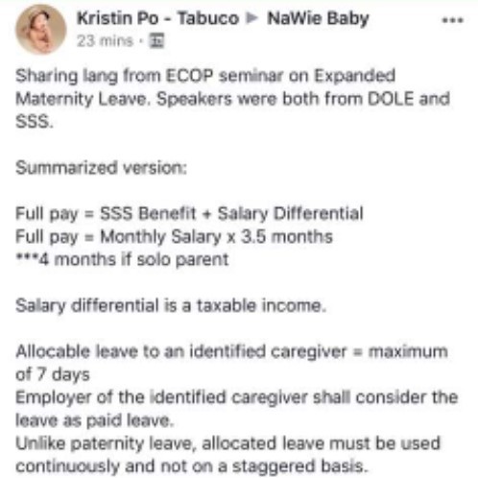Open the three-dots post options menu
The image size is (478, 478).
coord(452,20)
